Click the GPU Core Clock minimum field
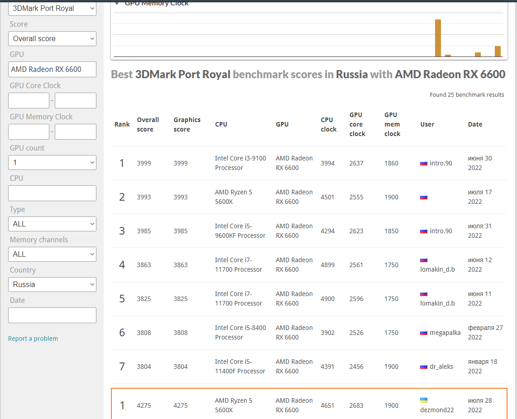The height and width of the screenshot is (419, 517). (29, 100)
